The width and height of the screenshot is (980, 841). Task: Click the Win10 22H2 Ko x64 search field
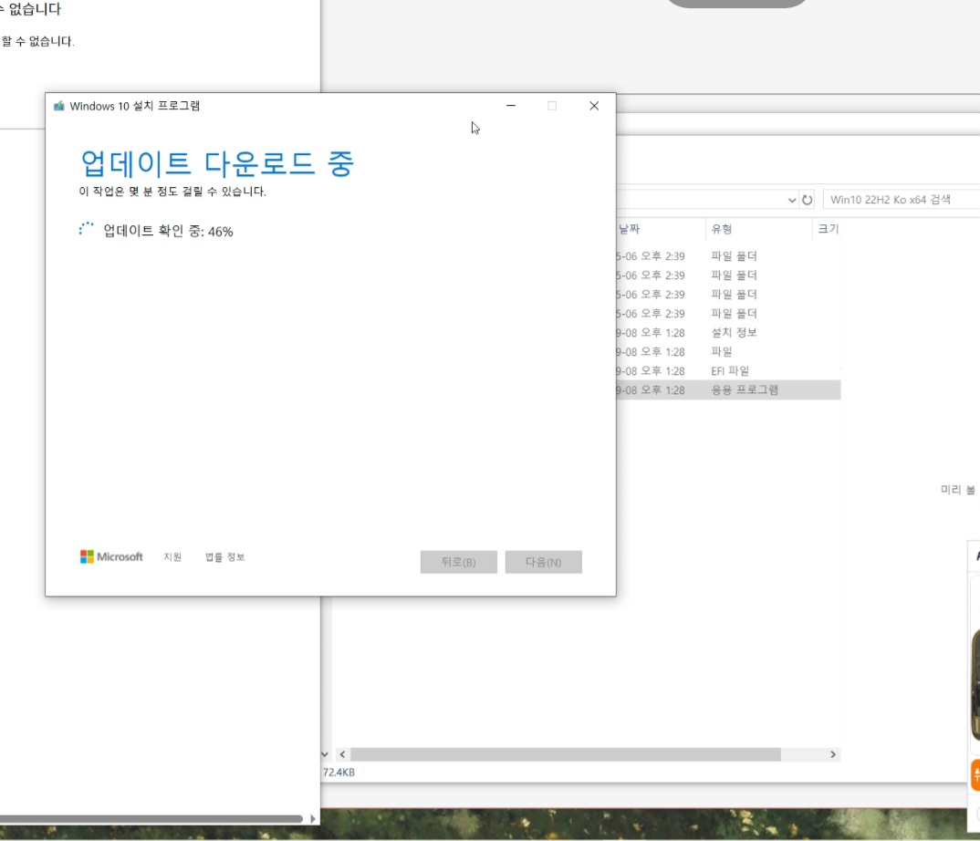click(902, 200)
